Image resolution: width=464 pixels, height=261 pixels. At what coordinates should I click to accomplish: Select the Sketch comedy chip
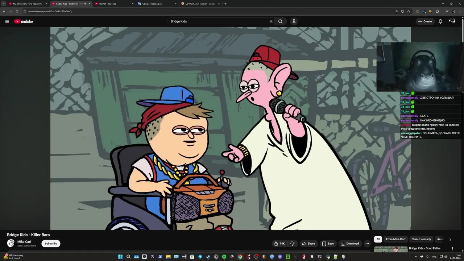click(x=421, y=239)
